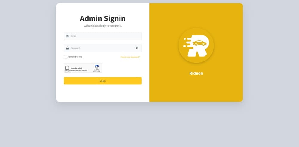This screenshot has height=147, width=299.
Task: Check the I'm not a robot box
Action: (67, 68)
